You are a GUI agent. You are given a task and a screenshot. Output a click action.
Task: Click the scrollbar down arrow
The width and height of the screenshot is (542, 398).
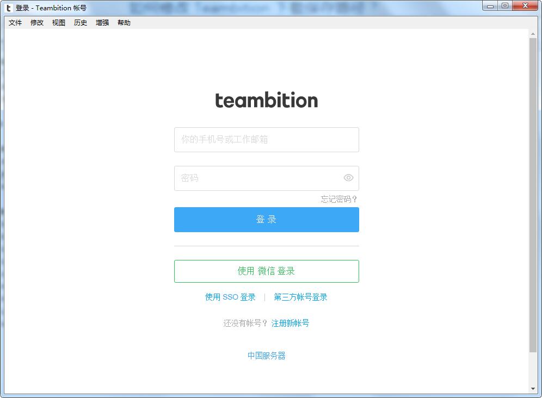[533, 389]
